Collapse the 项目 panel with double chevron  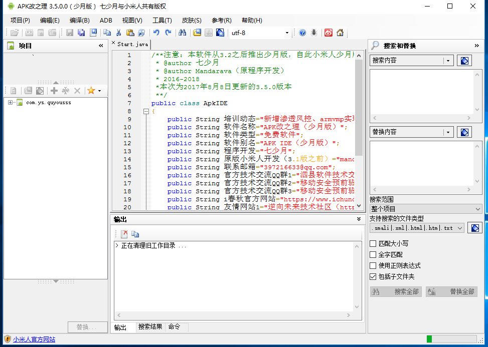[x=101, y=46]
